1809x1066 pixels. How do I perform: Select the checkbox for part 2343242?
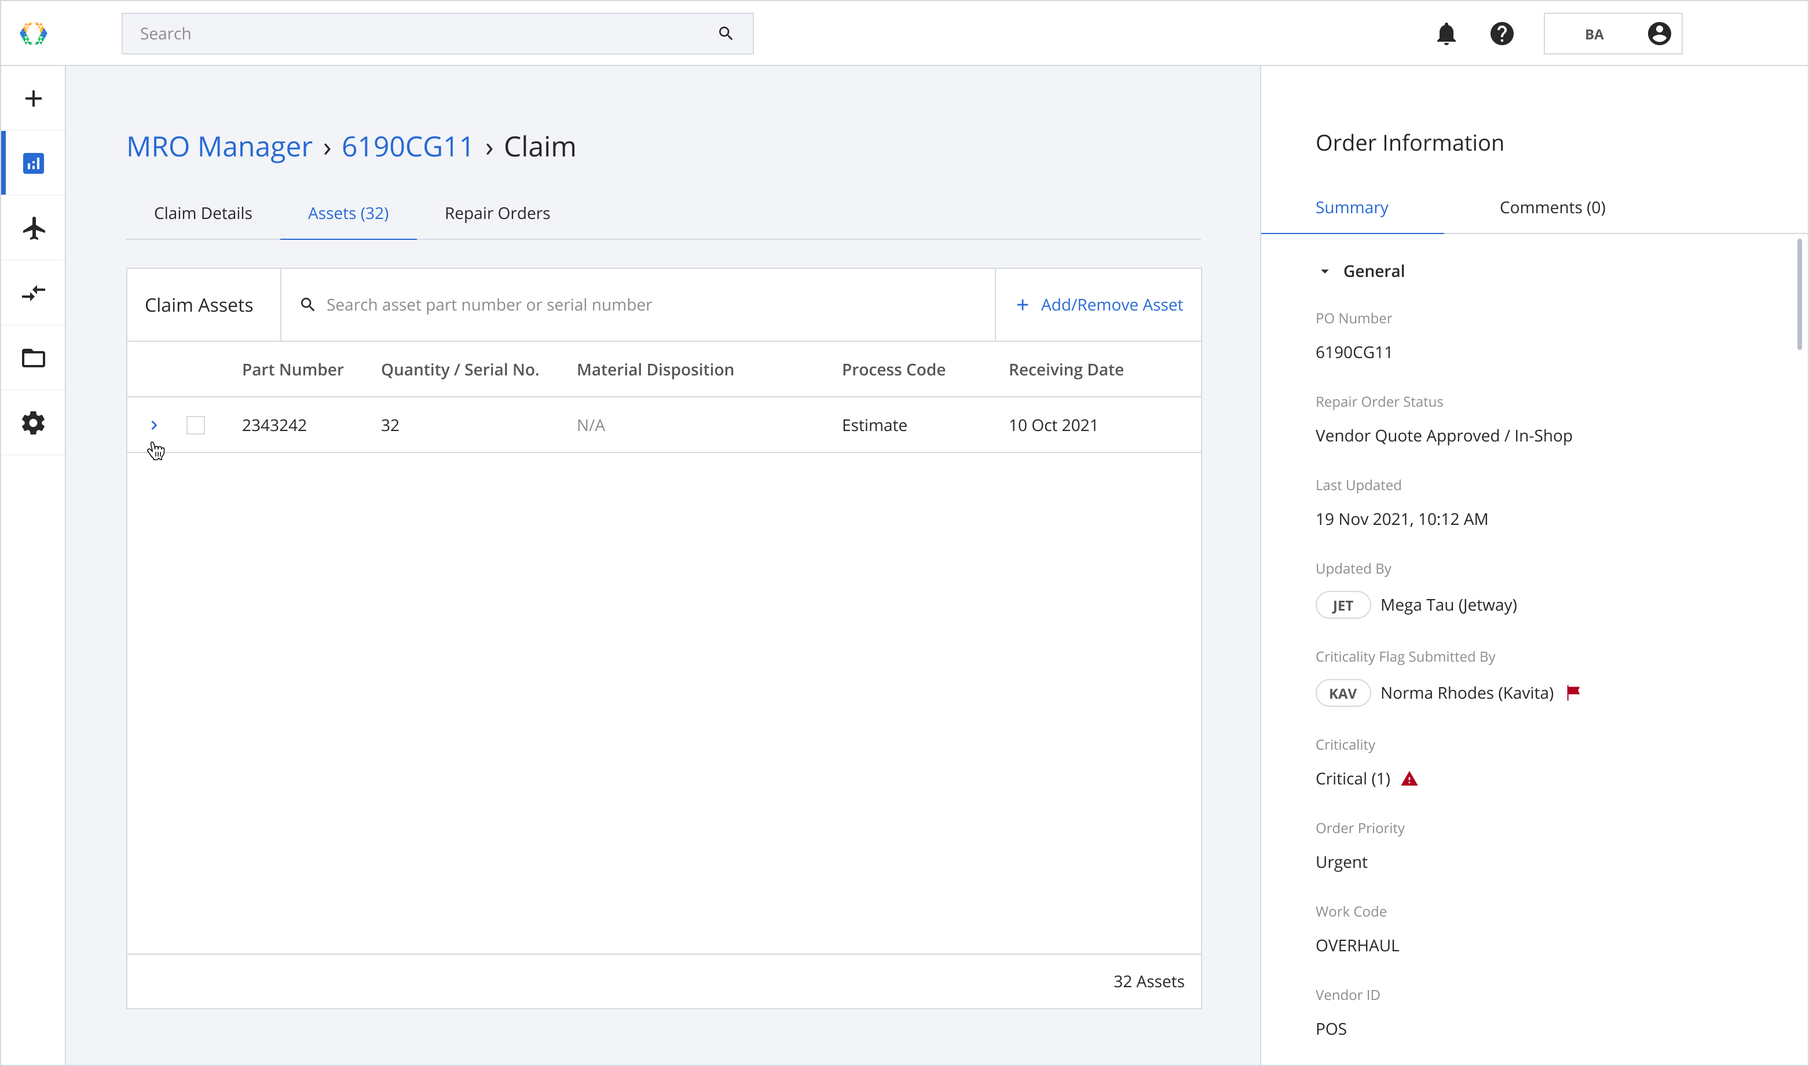195,425
